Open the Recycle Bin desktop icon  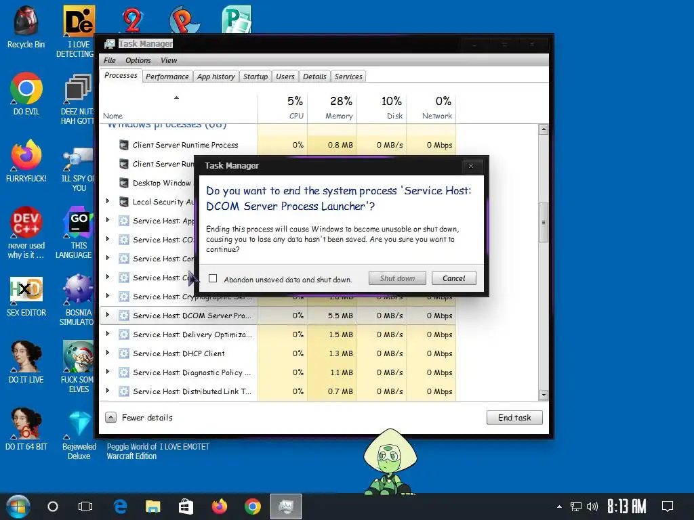tap(26, 27)
